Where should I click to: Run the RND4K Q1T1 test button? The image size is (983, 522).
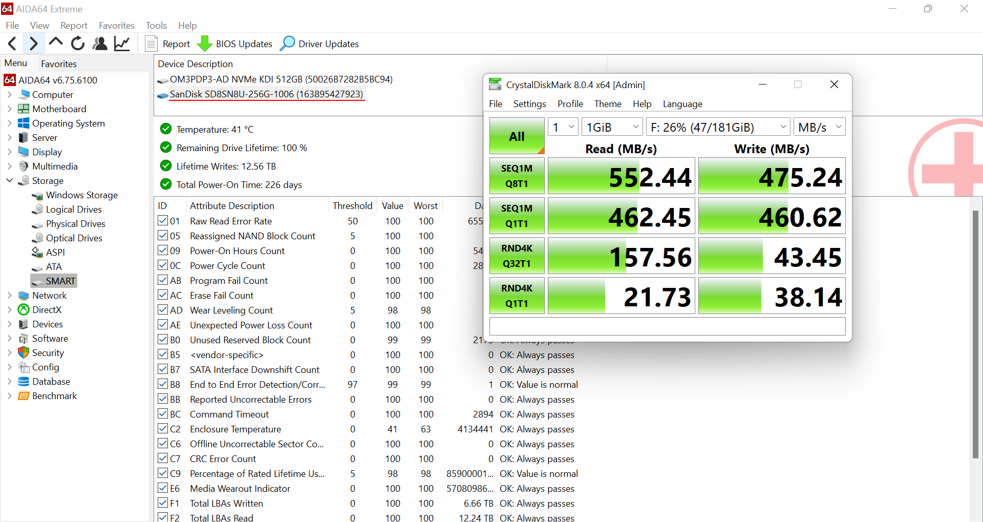click(517, 296)
